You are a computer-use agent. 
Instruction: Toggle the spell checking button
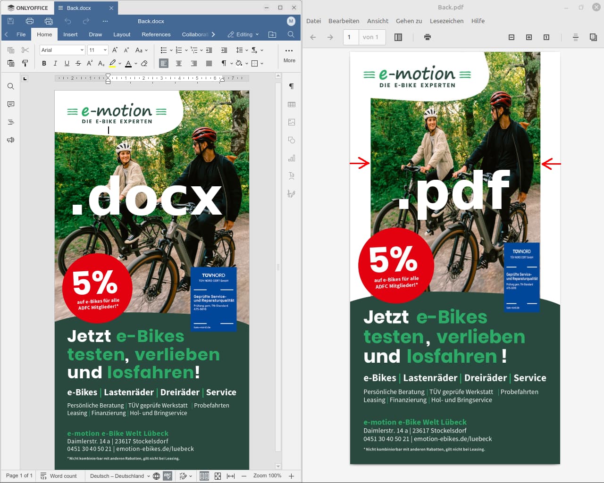[168, 476]
